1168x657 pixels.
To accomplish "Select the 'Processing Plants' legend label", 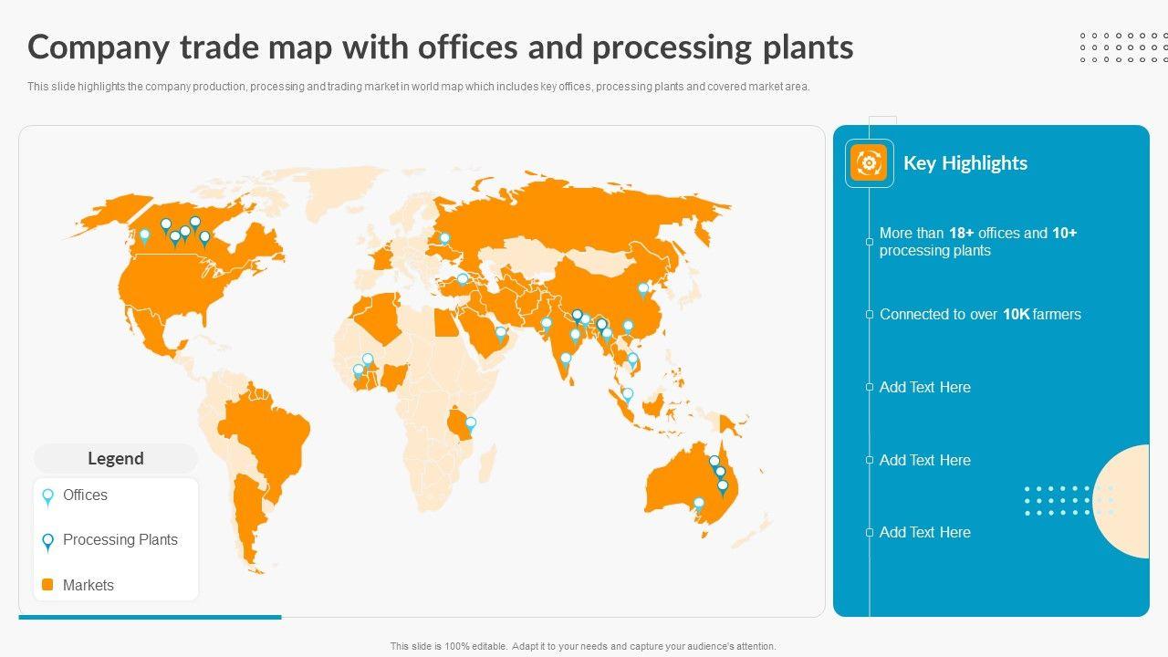I will (x=120, y=539).
